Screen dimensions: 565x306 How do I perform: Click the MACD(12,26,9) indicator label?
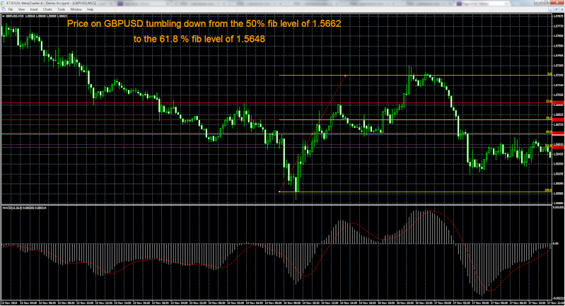click(14, 208)
